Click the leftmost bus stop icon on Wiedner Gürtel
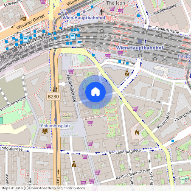The height and width of the screenshot is (191, 191). click(25, 39)
